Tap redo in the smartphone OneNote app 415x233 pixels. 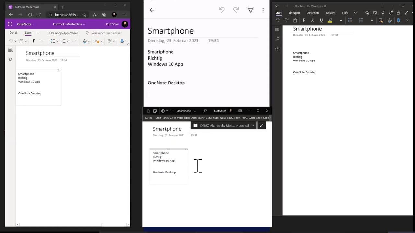[236, 10]
